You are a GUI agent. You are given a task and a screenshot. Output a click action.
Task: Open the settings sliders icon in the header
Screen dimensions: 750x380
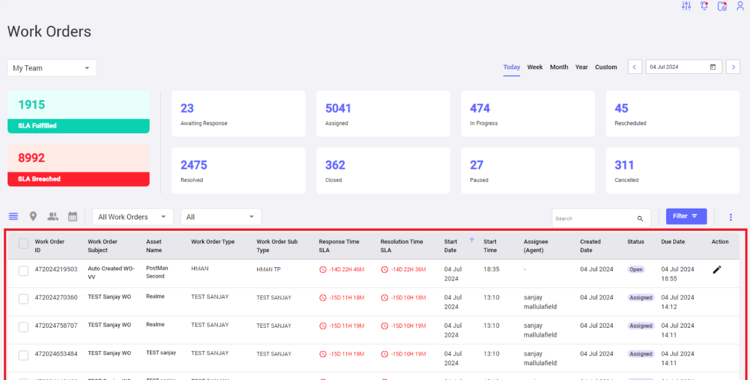[686, 6]
